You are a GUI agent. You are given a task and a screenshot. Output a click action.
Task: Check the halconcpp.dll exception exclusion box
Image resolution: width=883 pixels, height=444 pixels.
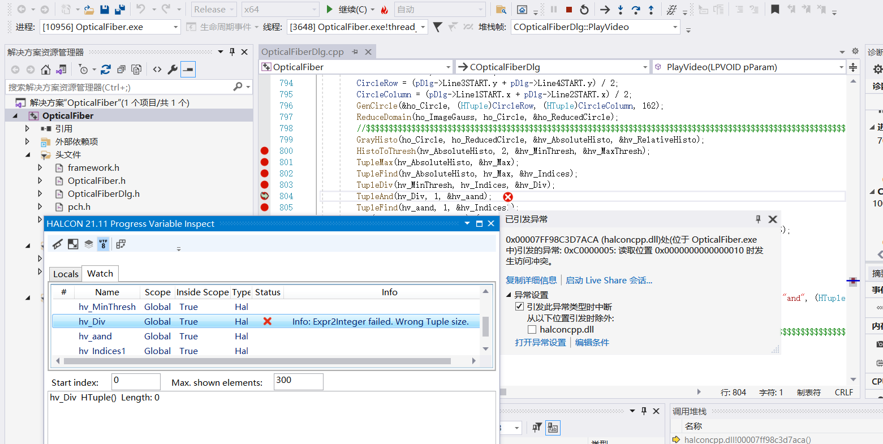[x=532, y=329]
